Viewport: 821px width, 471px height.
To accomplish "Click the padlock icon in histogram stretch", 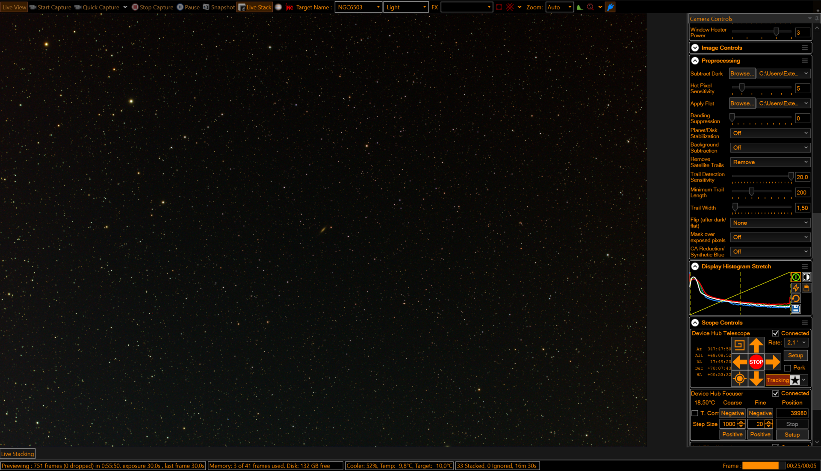I will pyautogui.click(x=806, y=288).
